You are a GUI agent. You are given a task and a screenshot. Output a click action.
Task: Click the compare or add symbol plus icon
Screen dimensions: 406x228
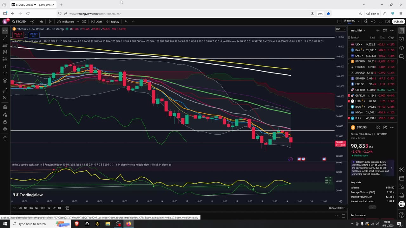(32, 22)
